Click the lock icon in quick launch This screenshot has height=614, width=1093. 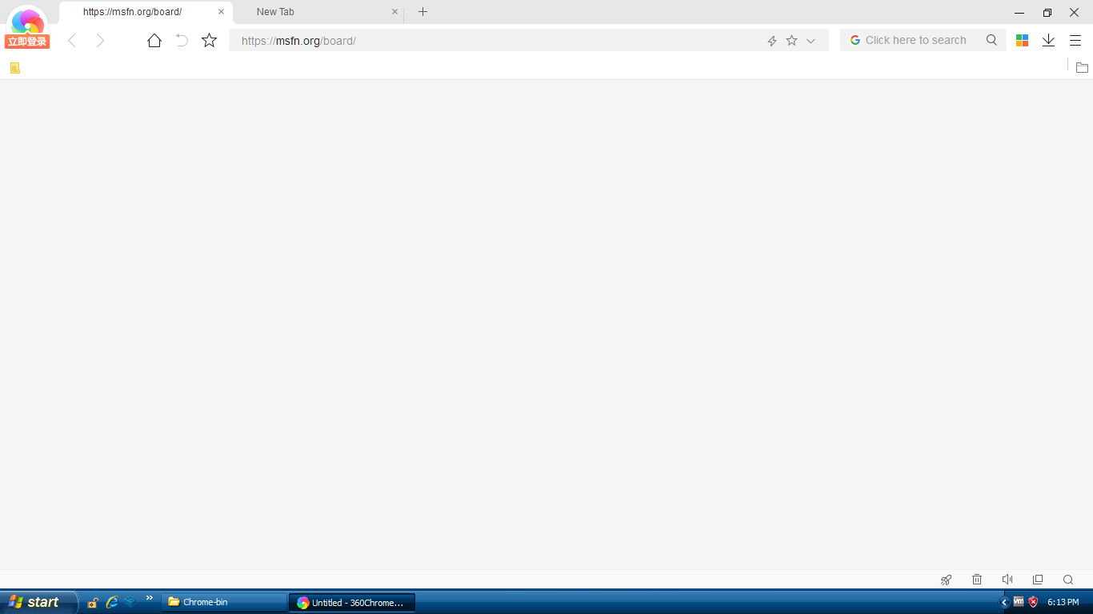pos(93,603)
